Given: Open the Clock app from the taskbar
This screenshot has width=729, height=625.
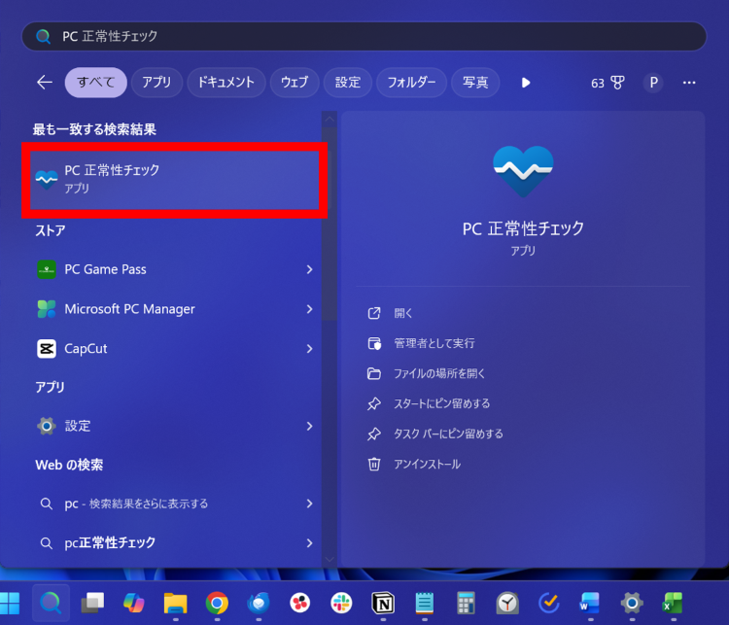Looking at the screenshot, I should (507, 604).
